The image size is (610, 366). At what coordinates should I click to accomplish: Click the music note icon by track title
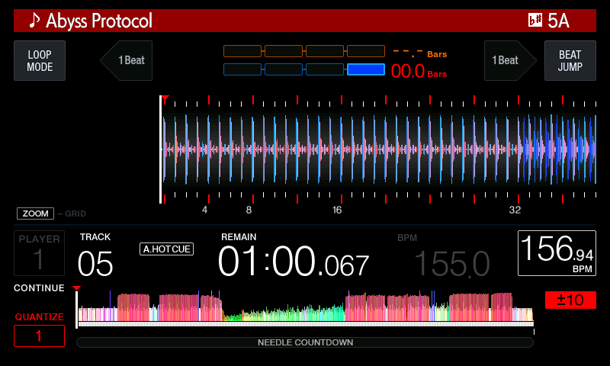[34, 21]
